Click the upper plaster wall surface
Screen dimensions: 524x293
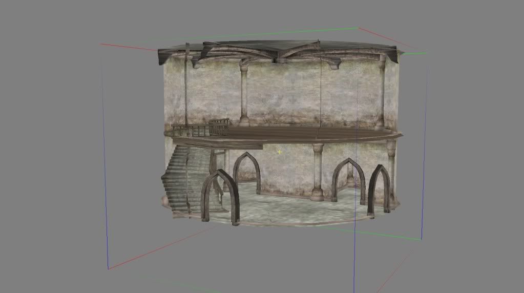[x=287, y=92]
